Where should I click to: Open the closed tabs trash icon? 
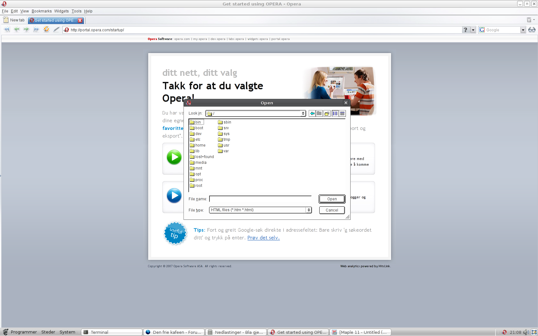[x=529, y=20]
